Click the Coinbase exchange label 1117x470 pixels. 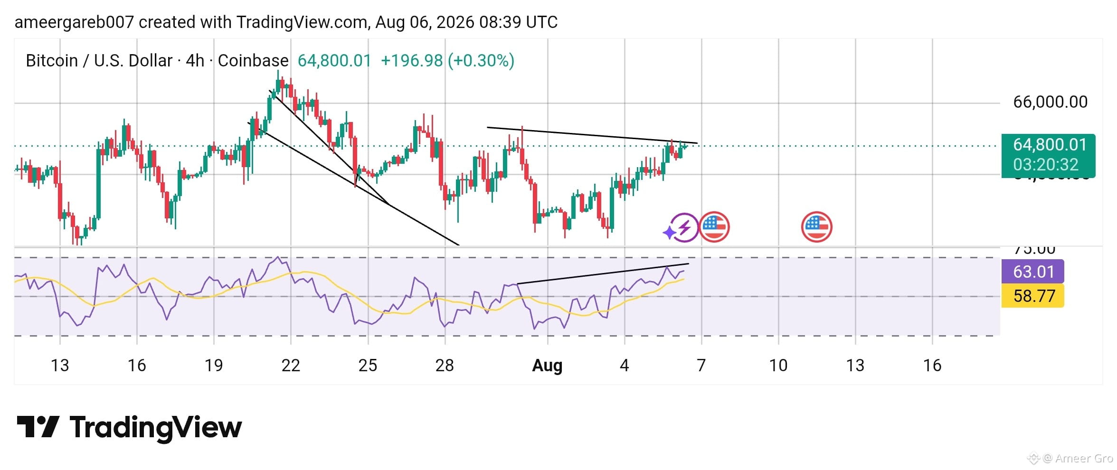[253, 61]
